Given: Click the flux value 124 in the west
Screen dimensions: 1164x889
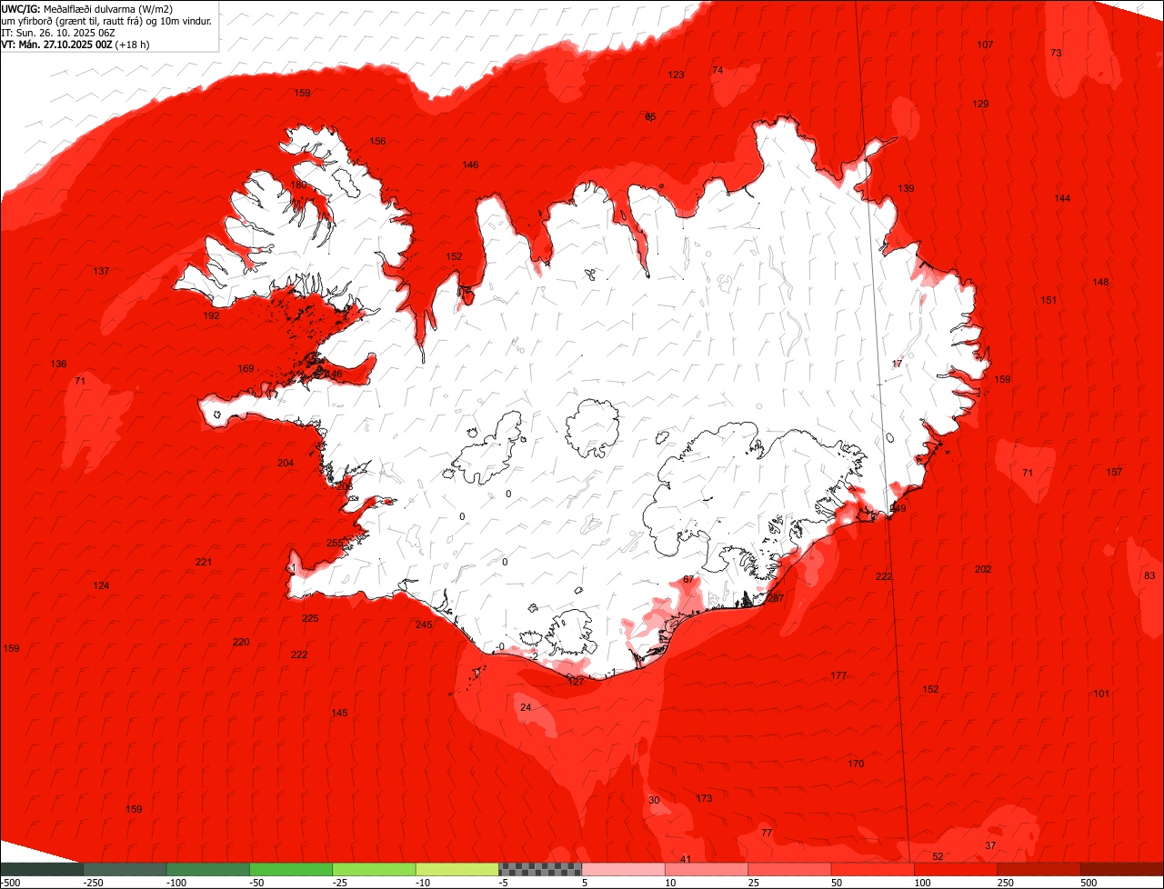Looking at the screenshot, I should [101, 585].
